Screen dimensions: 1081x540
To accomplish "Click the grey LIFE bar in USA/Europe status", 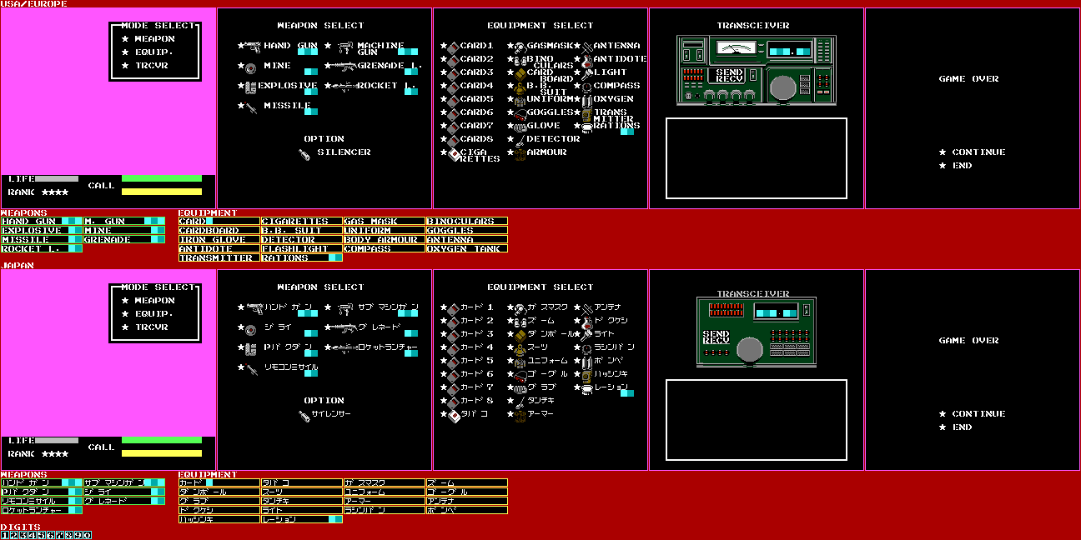I will pyautogui.click(x=57, y=178).
